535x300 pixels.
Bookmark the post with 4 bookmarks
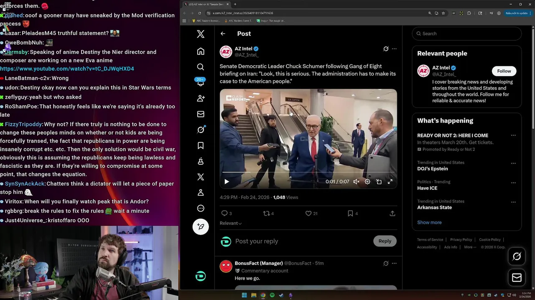tap(353, 213)
